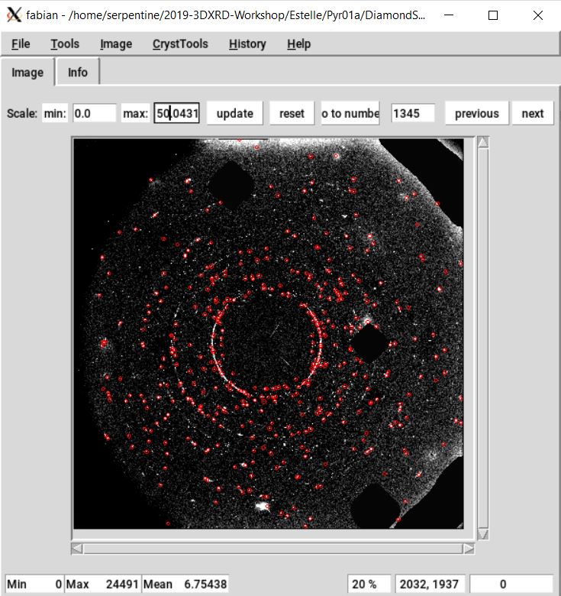Click the image number field showing 1345

click(x=413, y=113)
